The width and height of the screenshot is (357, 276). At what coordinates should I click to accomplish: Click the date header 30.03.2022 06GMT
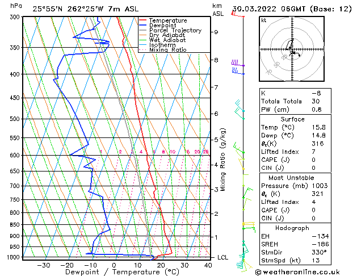click(269, 9)
